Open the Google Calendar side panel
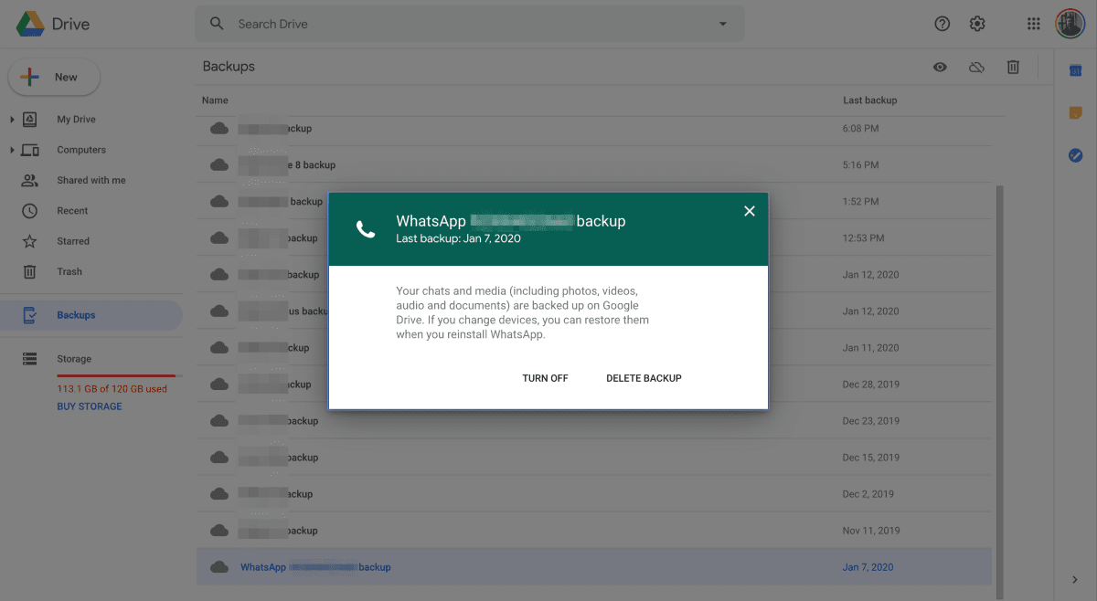Image resolution: width=1097 pixels, height=601 pixels. pos(1076,69)
